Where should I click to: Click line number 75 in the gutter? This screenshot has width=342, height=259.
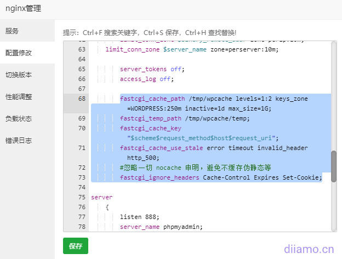[x=82, y=197]
